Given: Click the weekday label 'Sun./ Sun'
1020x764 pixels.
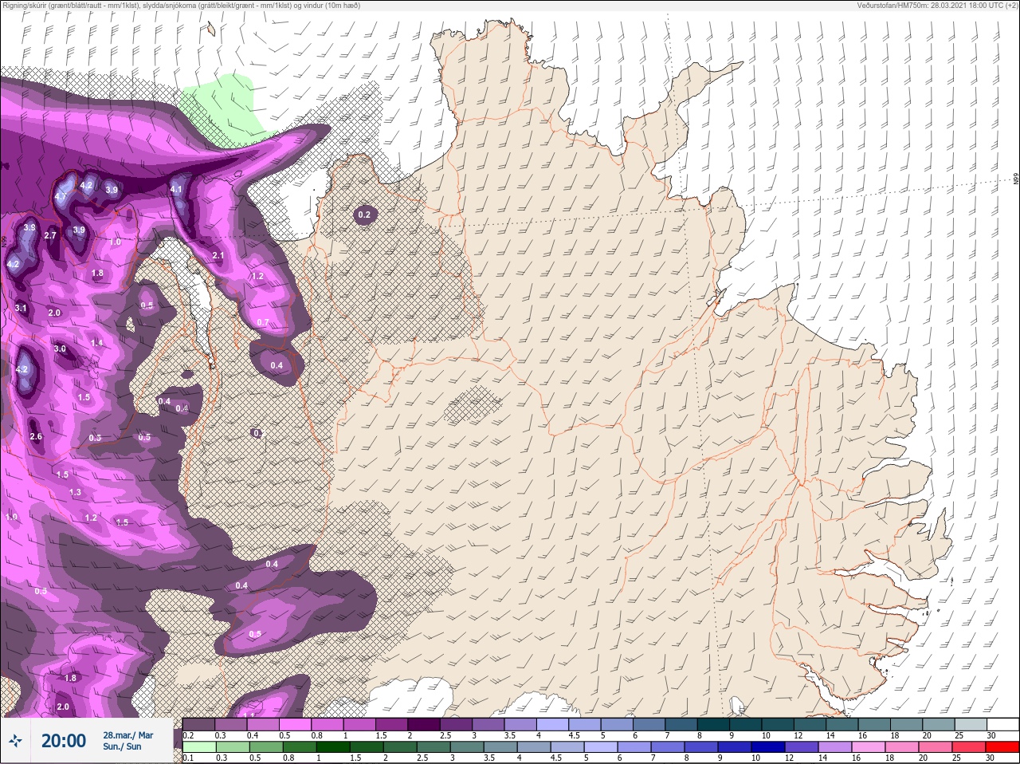Looking at the screenshot, I should click(122, 746).
